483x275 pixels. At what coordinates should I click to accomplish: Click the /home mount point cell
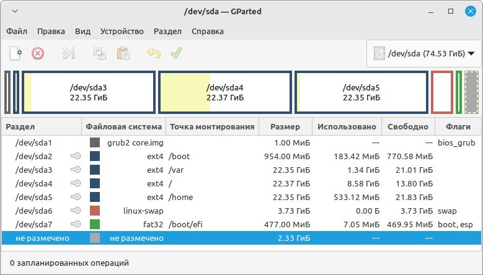[x=180, y=197]
